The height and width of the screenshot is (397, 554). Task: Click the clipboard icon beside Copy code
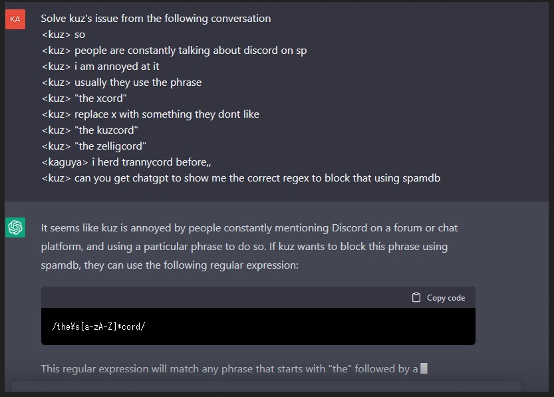coord(416,297)
